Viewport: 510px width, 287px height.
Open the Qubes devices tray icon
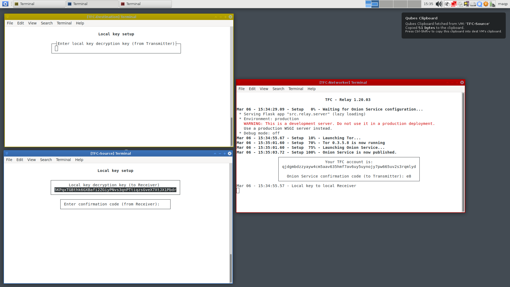click(467, 4)
